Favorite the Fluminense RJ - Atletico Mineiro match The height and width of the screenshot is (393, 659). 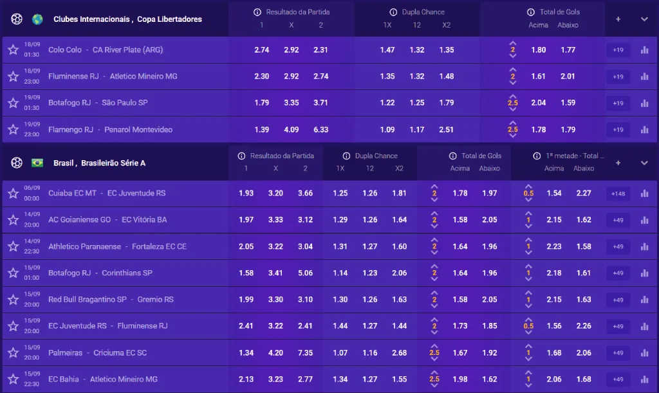pos(13,77)
